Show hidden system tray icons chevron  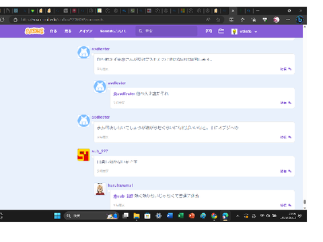pos(238,216)
